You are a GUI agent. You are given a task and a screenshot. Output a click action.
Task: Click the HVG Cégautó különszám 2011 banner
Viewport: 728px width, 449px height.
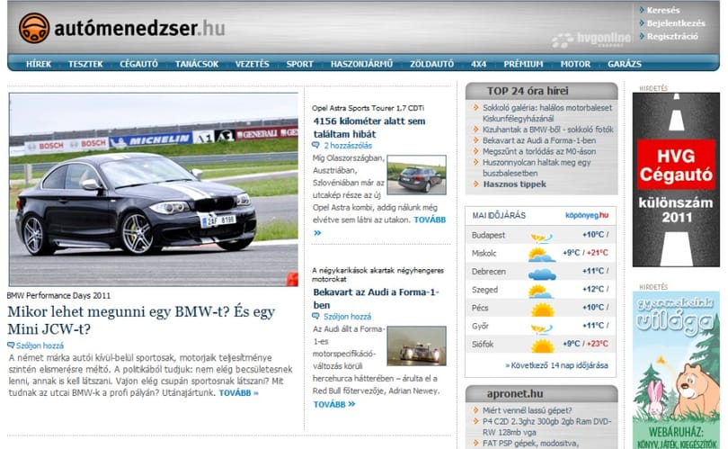tap(676, 179)
